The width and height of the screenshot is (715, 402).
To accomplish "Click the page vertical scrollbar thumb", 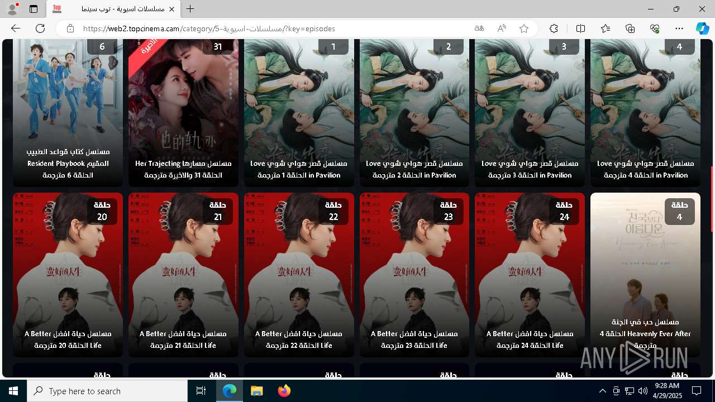I will (x=712, y=199).
